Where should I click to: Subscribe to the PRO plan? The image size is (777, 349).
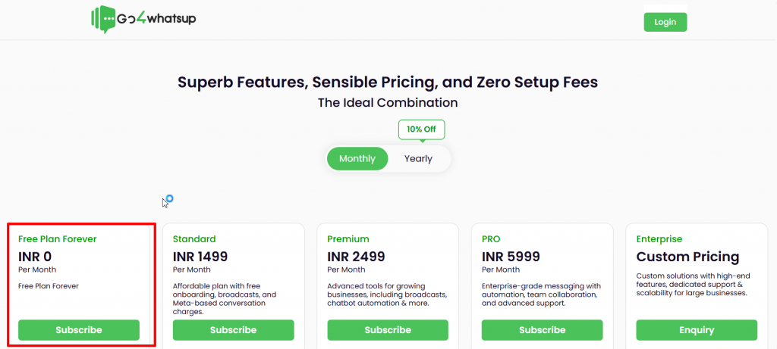[x=542, y=330]
